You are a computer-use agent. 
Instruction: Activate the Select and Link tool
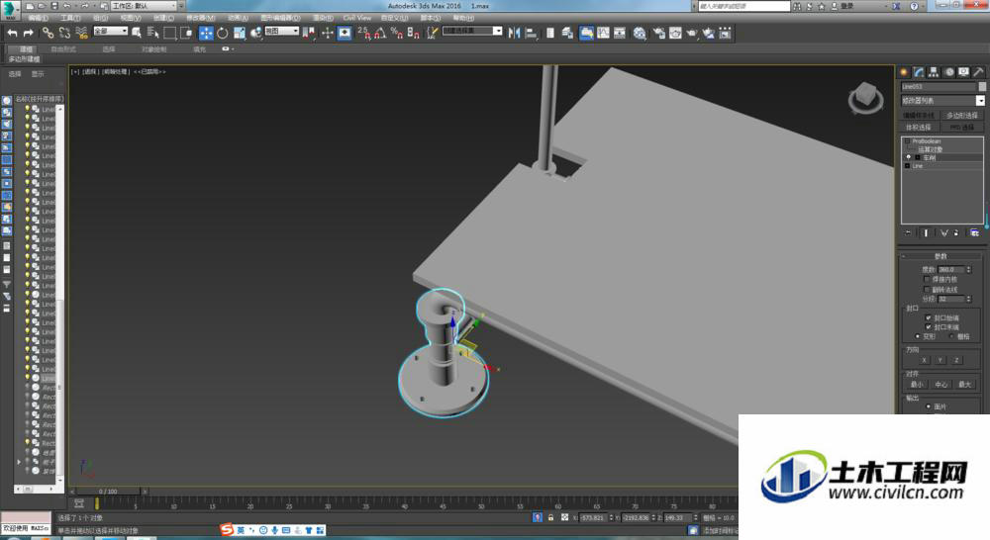(48, 33)
